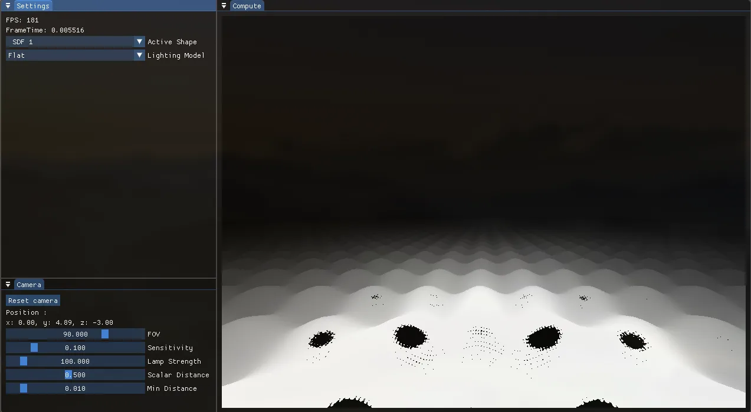The image size is (751, 412).
Task: Select the Camera tab
Action: 29,285
